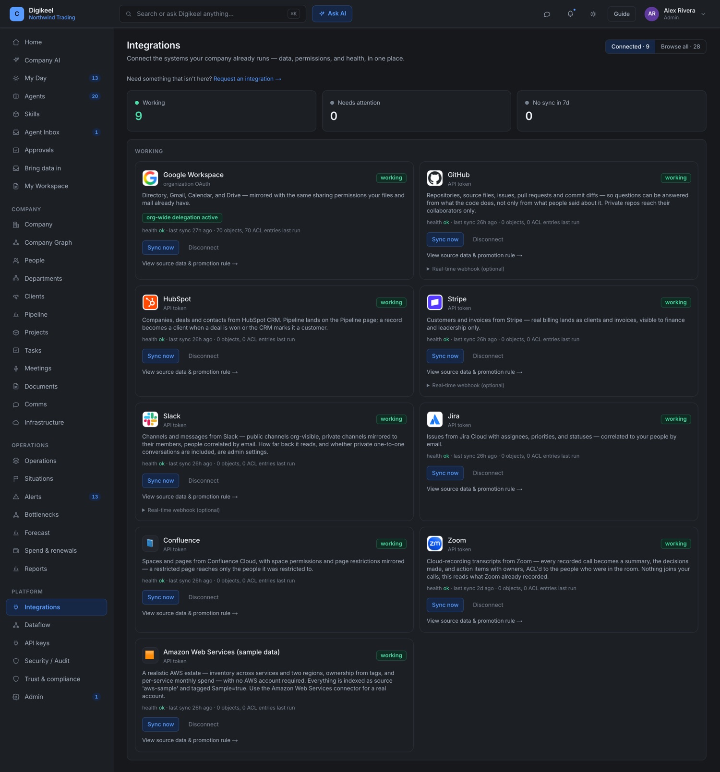Click the No sync in 7d card
Viewport: 720px width, 772px height.
tap(612, 111)
